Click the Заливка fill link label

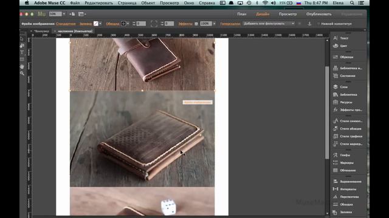click(x=86, y=24)
